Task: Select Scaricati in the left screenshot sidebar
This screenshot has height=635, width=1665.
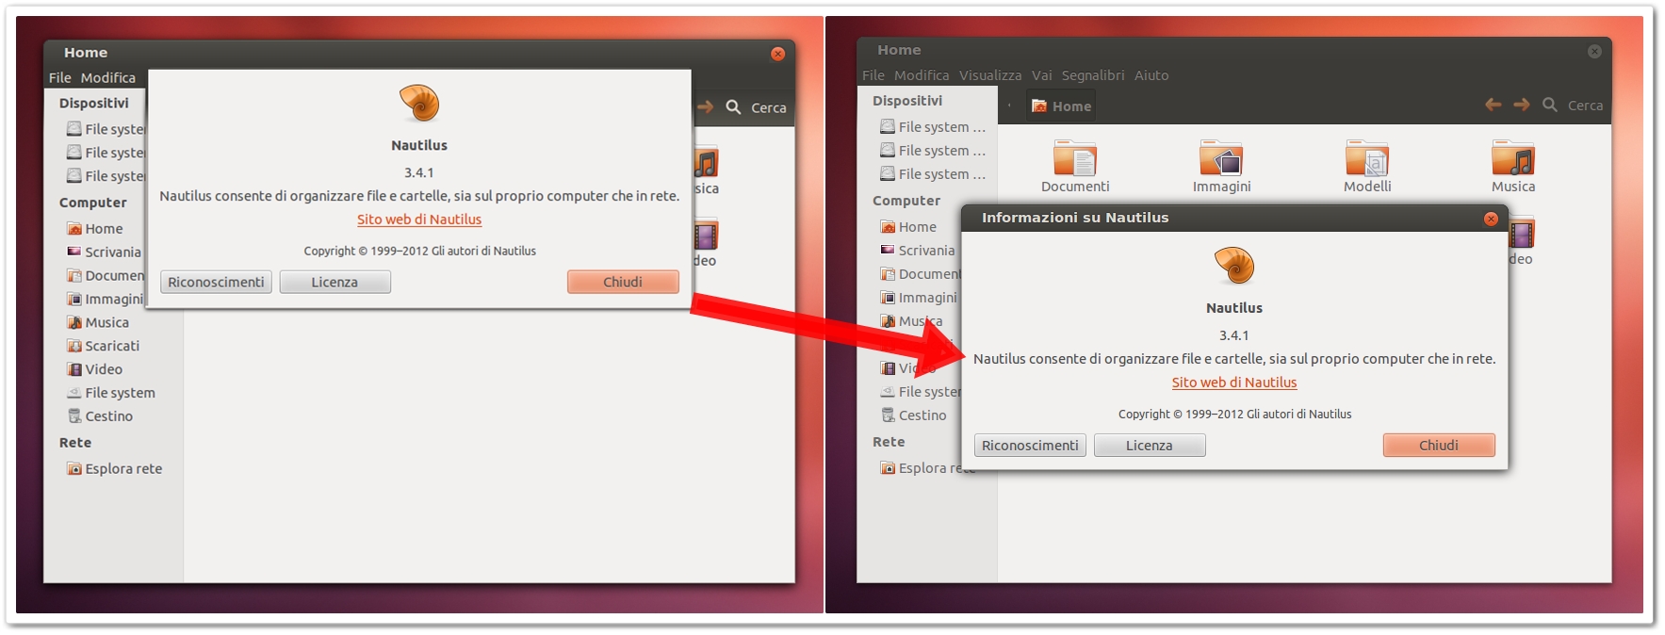Action: pyautogui.click(x=113, y=347)
